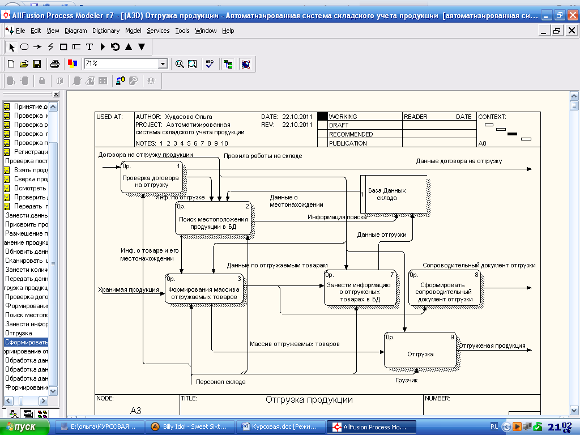This screenshot has width=580, height=435.
Task: Click the wrench toolbar icon
Action: click(x=133, y=80)
